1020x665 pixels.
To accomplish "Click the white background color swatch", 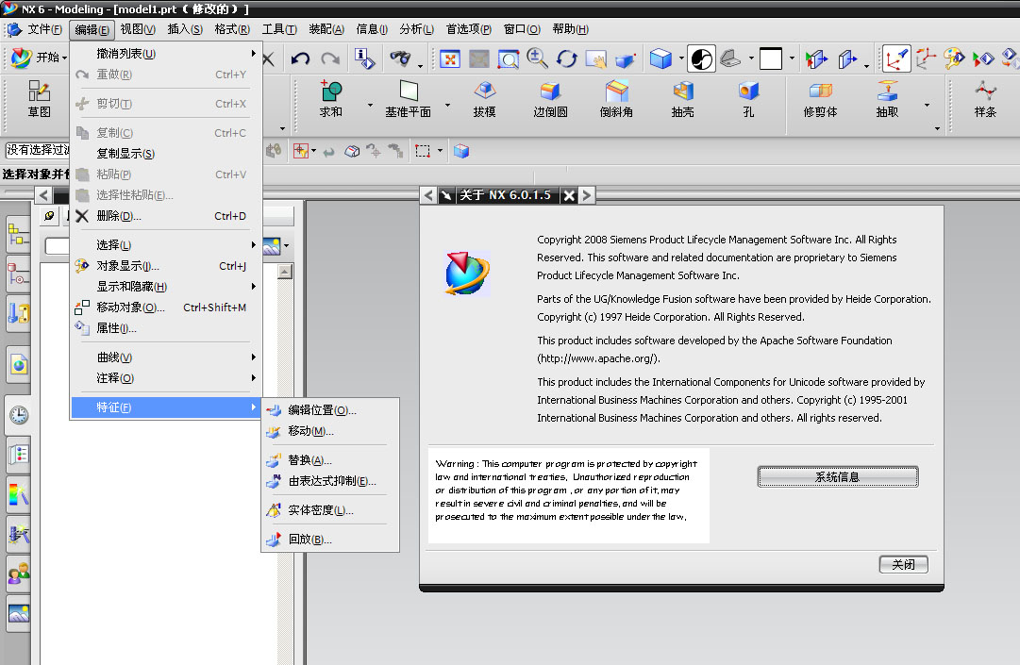I will pyautogui.click(x=771, y=58).
